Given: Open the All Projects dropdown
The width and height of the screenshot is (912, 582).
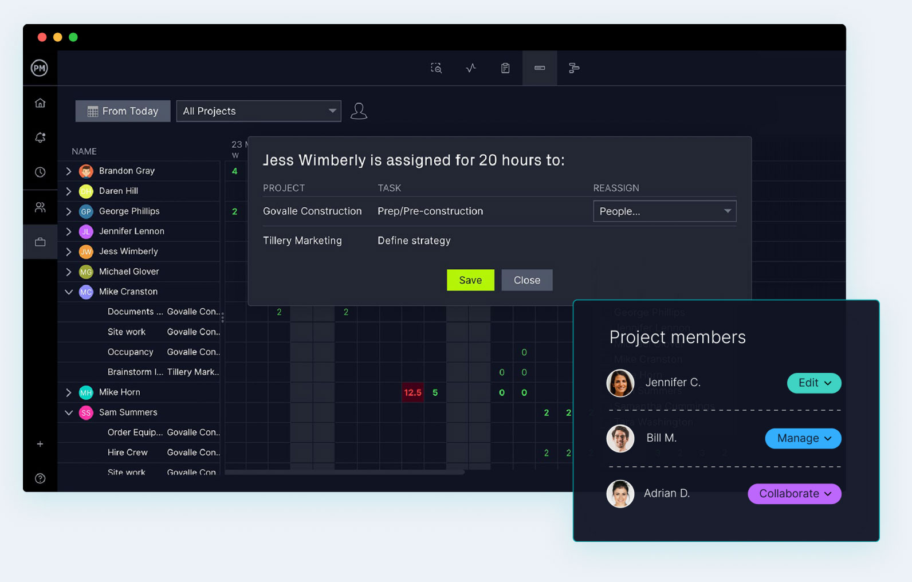Looking at the screenshot, I should (258, 111).
